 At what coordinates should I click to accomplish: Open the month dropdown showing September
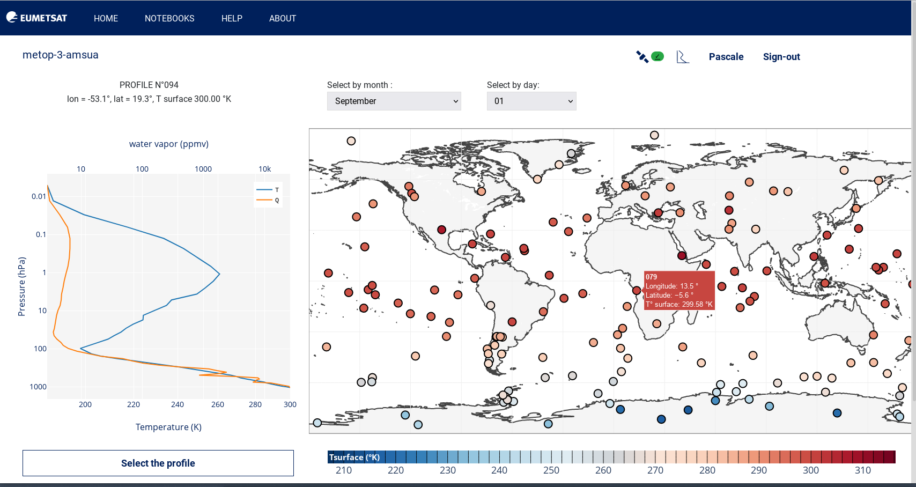(x=394, y=101)
